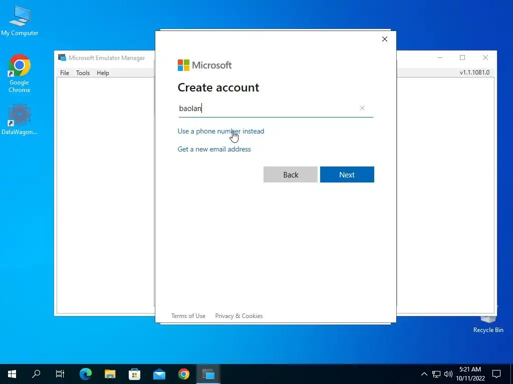Click the Next button
The height and width of the screenshot is (384, 513).
coord(347,174)
